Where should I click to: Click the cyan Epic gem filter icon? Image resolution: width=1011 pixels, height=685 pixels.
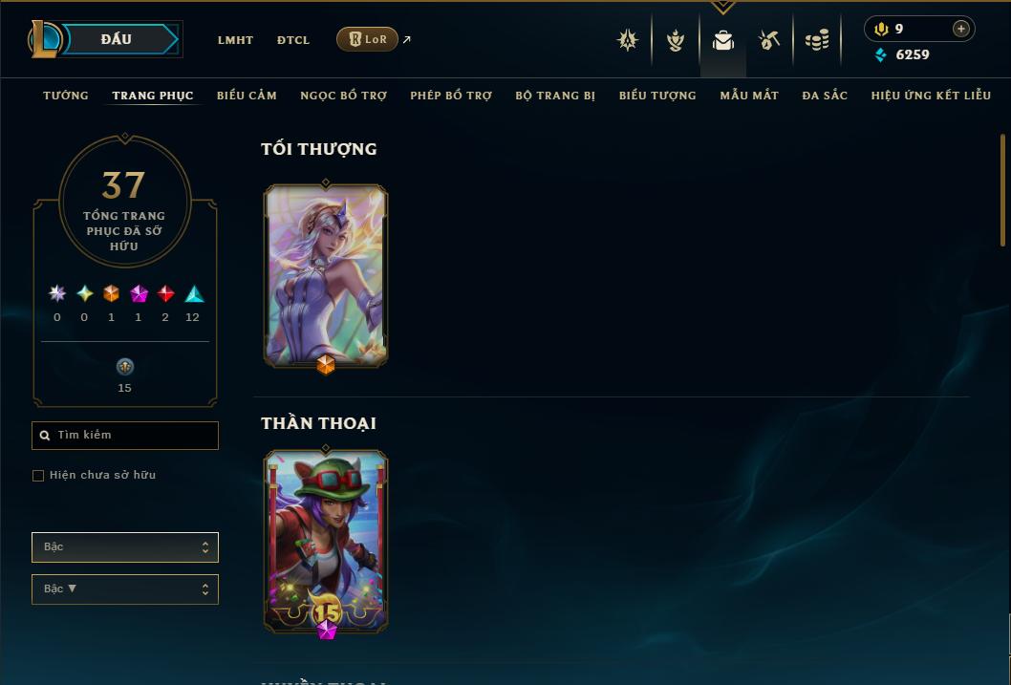pos(194,294)
